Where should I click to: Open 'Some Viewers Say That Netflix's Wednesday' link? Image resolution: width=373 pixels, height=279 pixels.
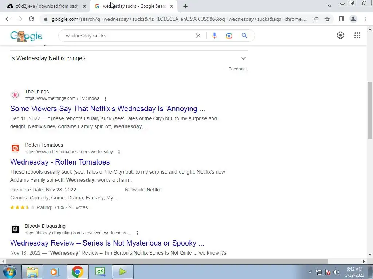click(x=107, y=109)
